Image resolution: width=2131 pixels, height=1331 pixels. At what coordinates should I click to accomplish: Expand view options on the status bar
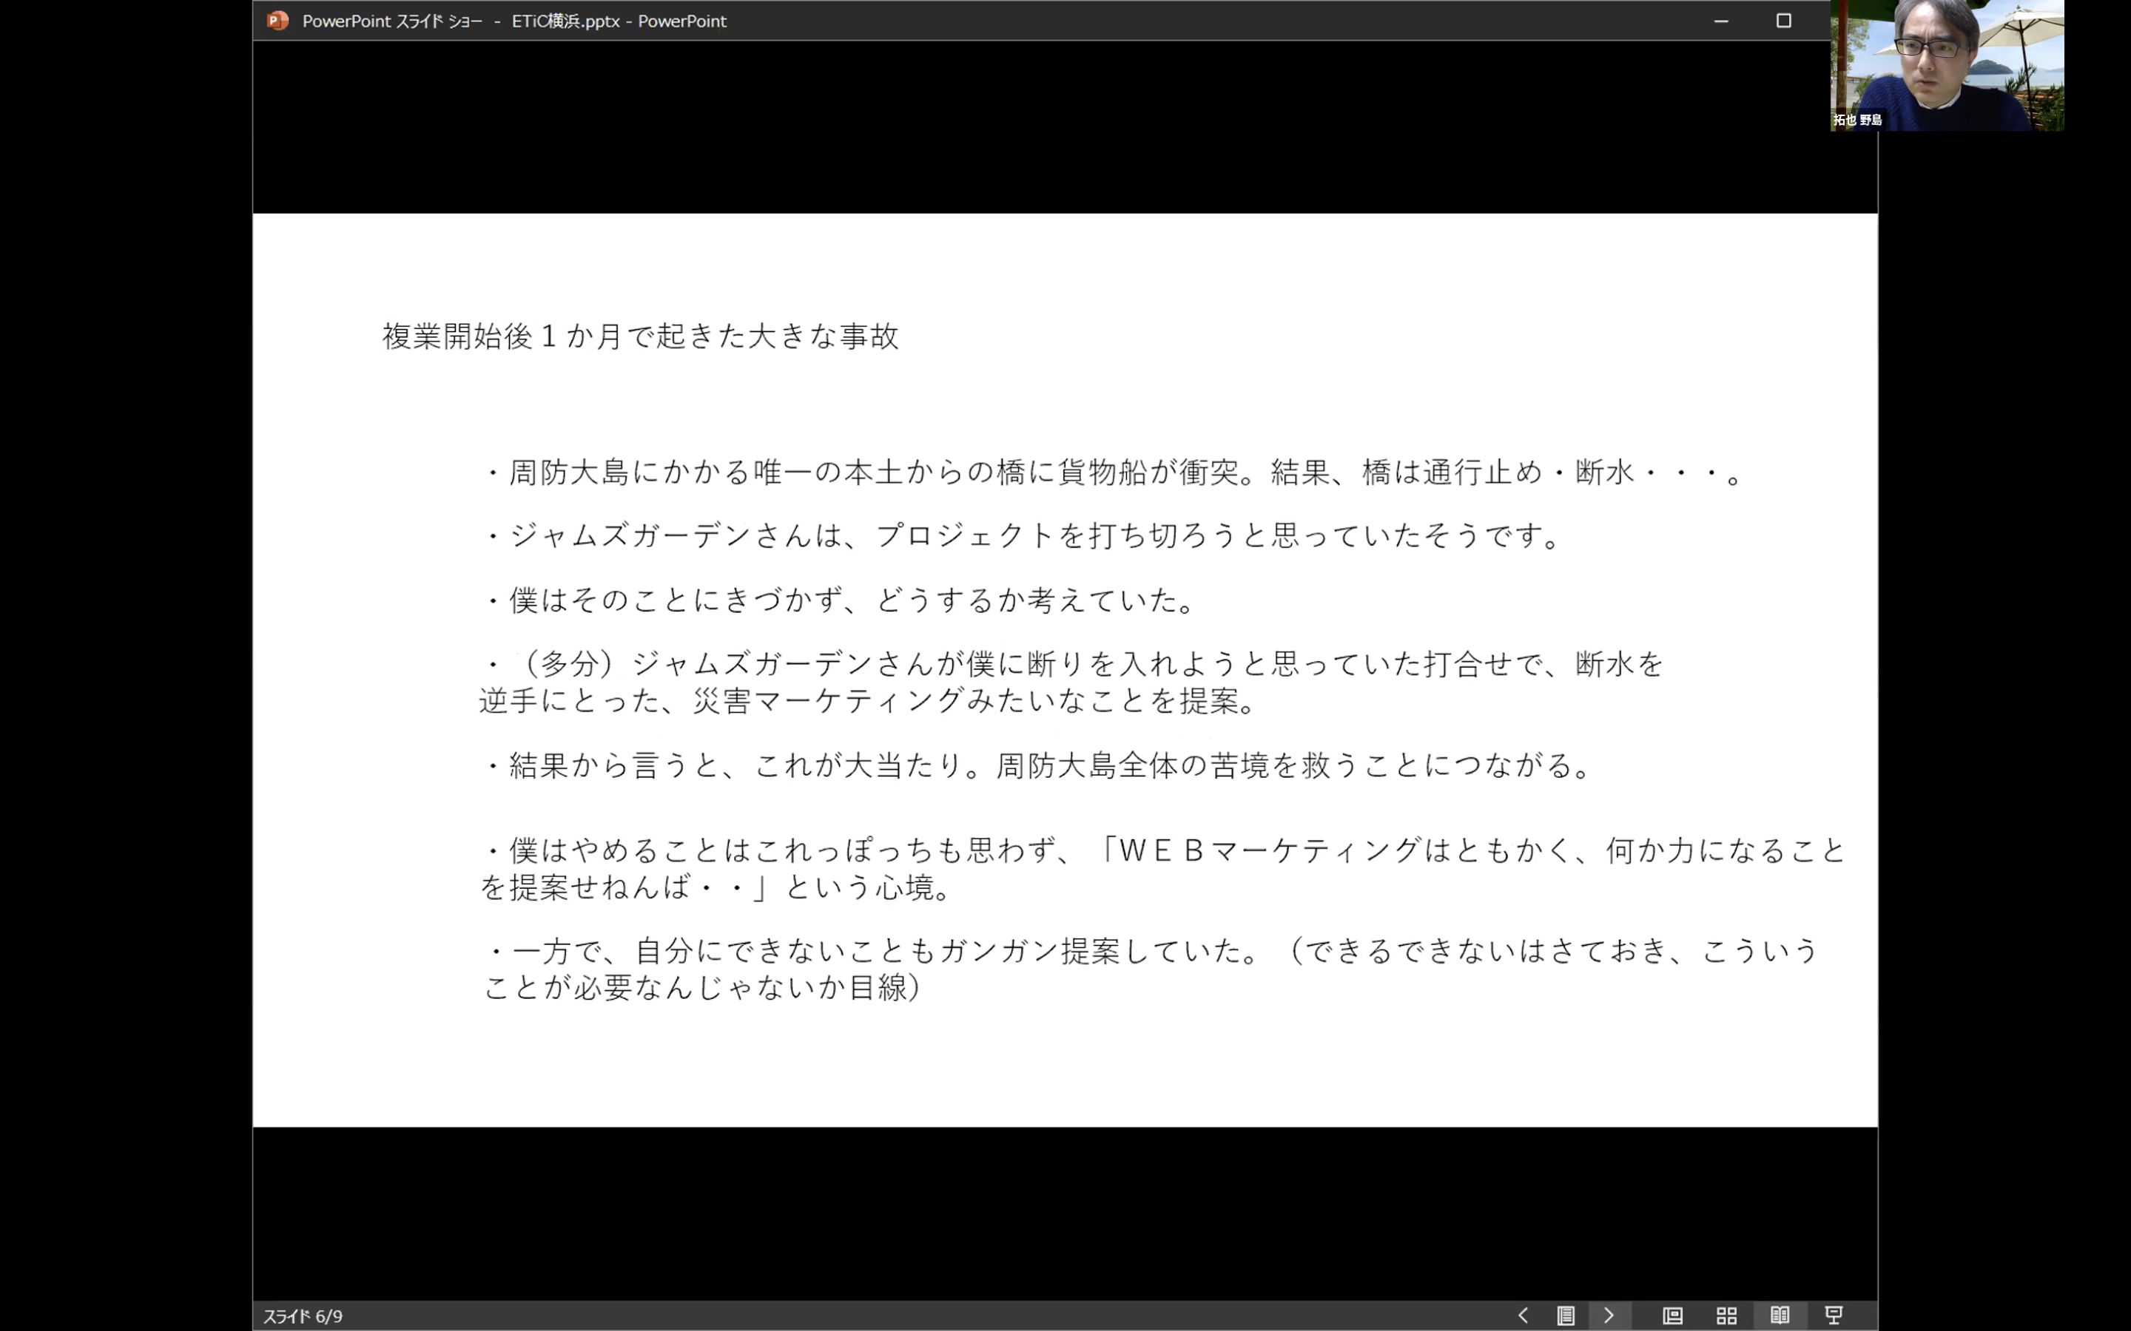1567,1315
